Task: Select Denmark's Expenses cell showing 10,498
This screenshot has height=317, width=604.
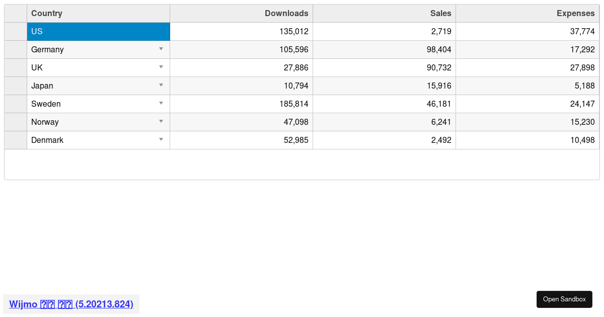Action: [527, 140]
